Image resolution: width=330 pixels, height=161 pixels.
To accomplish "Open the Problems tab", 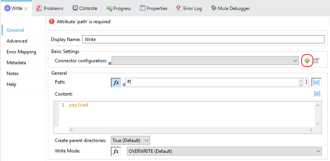I will [50, 9].
